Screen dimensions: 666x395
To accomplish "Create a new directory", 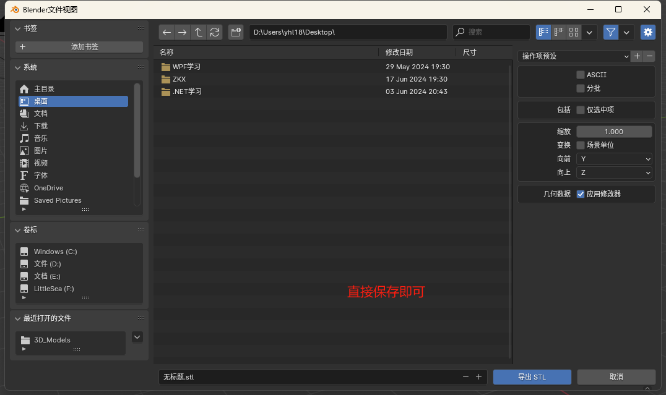I will [x=236, y=32].
